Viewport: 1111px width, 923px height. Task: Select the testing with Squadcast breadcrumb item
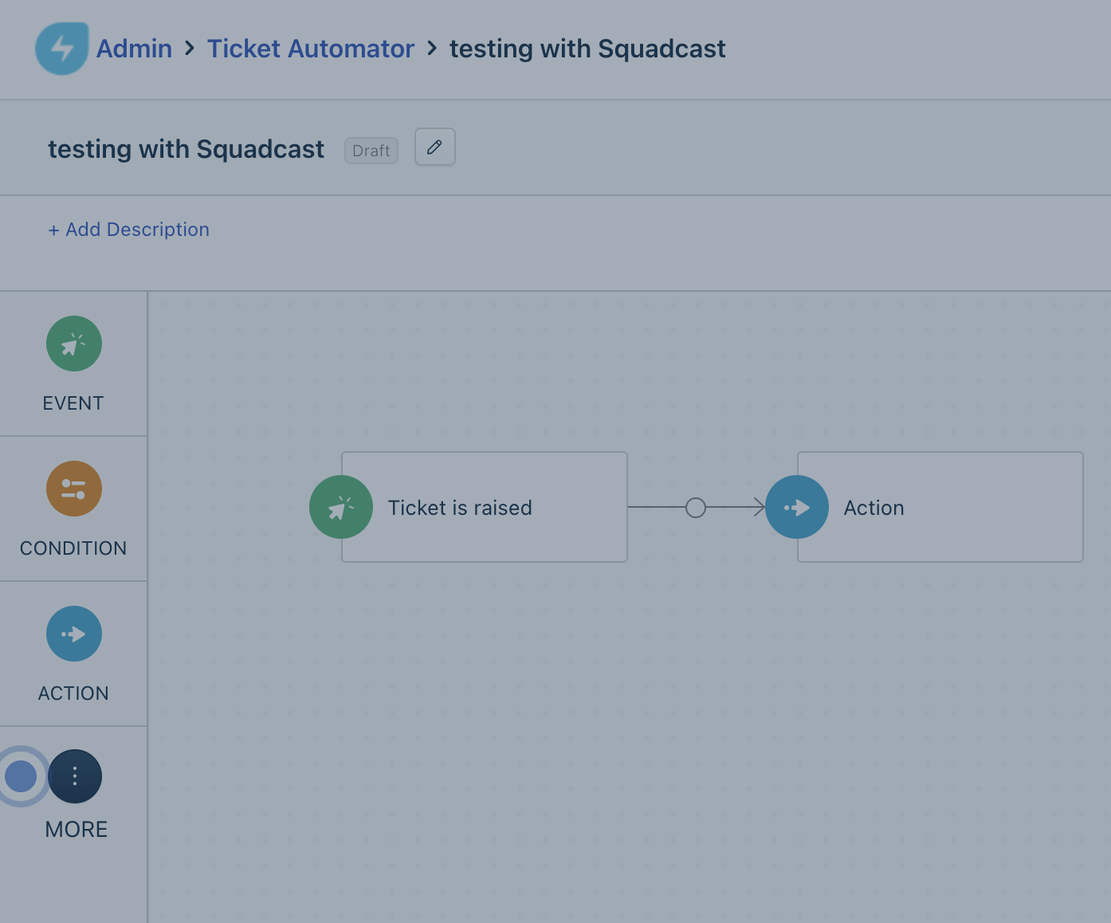(587, 49)
